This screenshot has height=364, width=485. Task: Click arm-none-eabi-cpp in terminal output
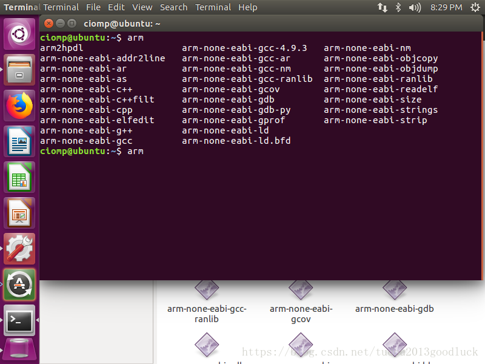click(86, 110)
